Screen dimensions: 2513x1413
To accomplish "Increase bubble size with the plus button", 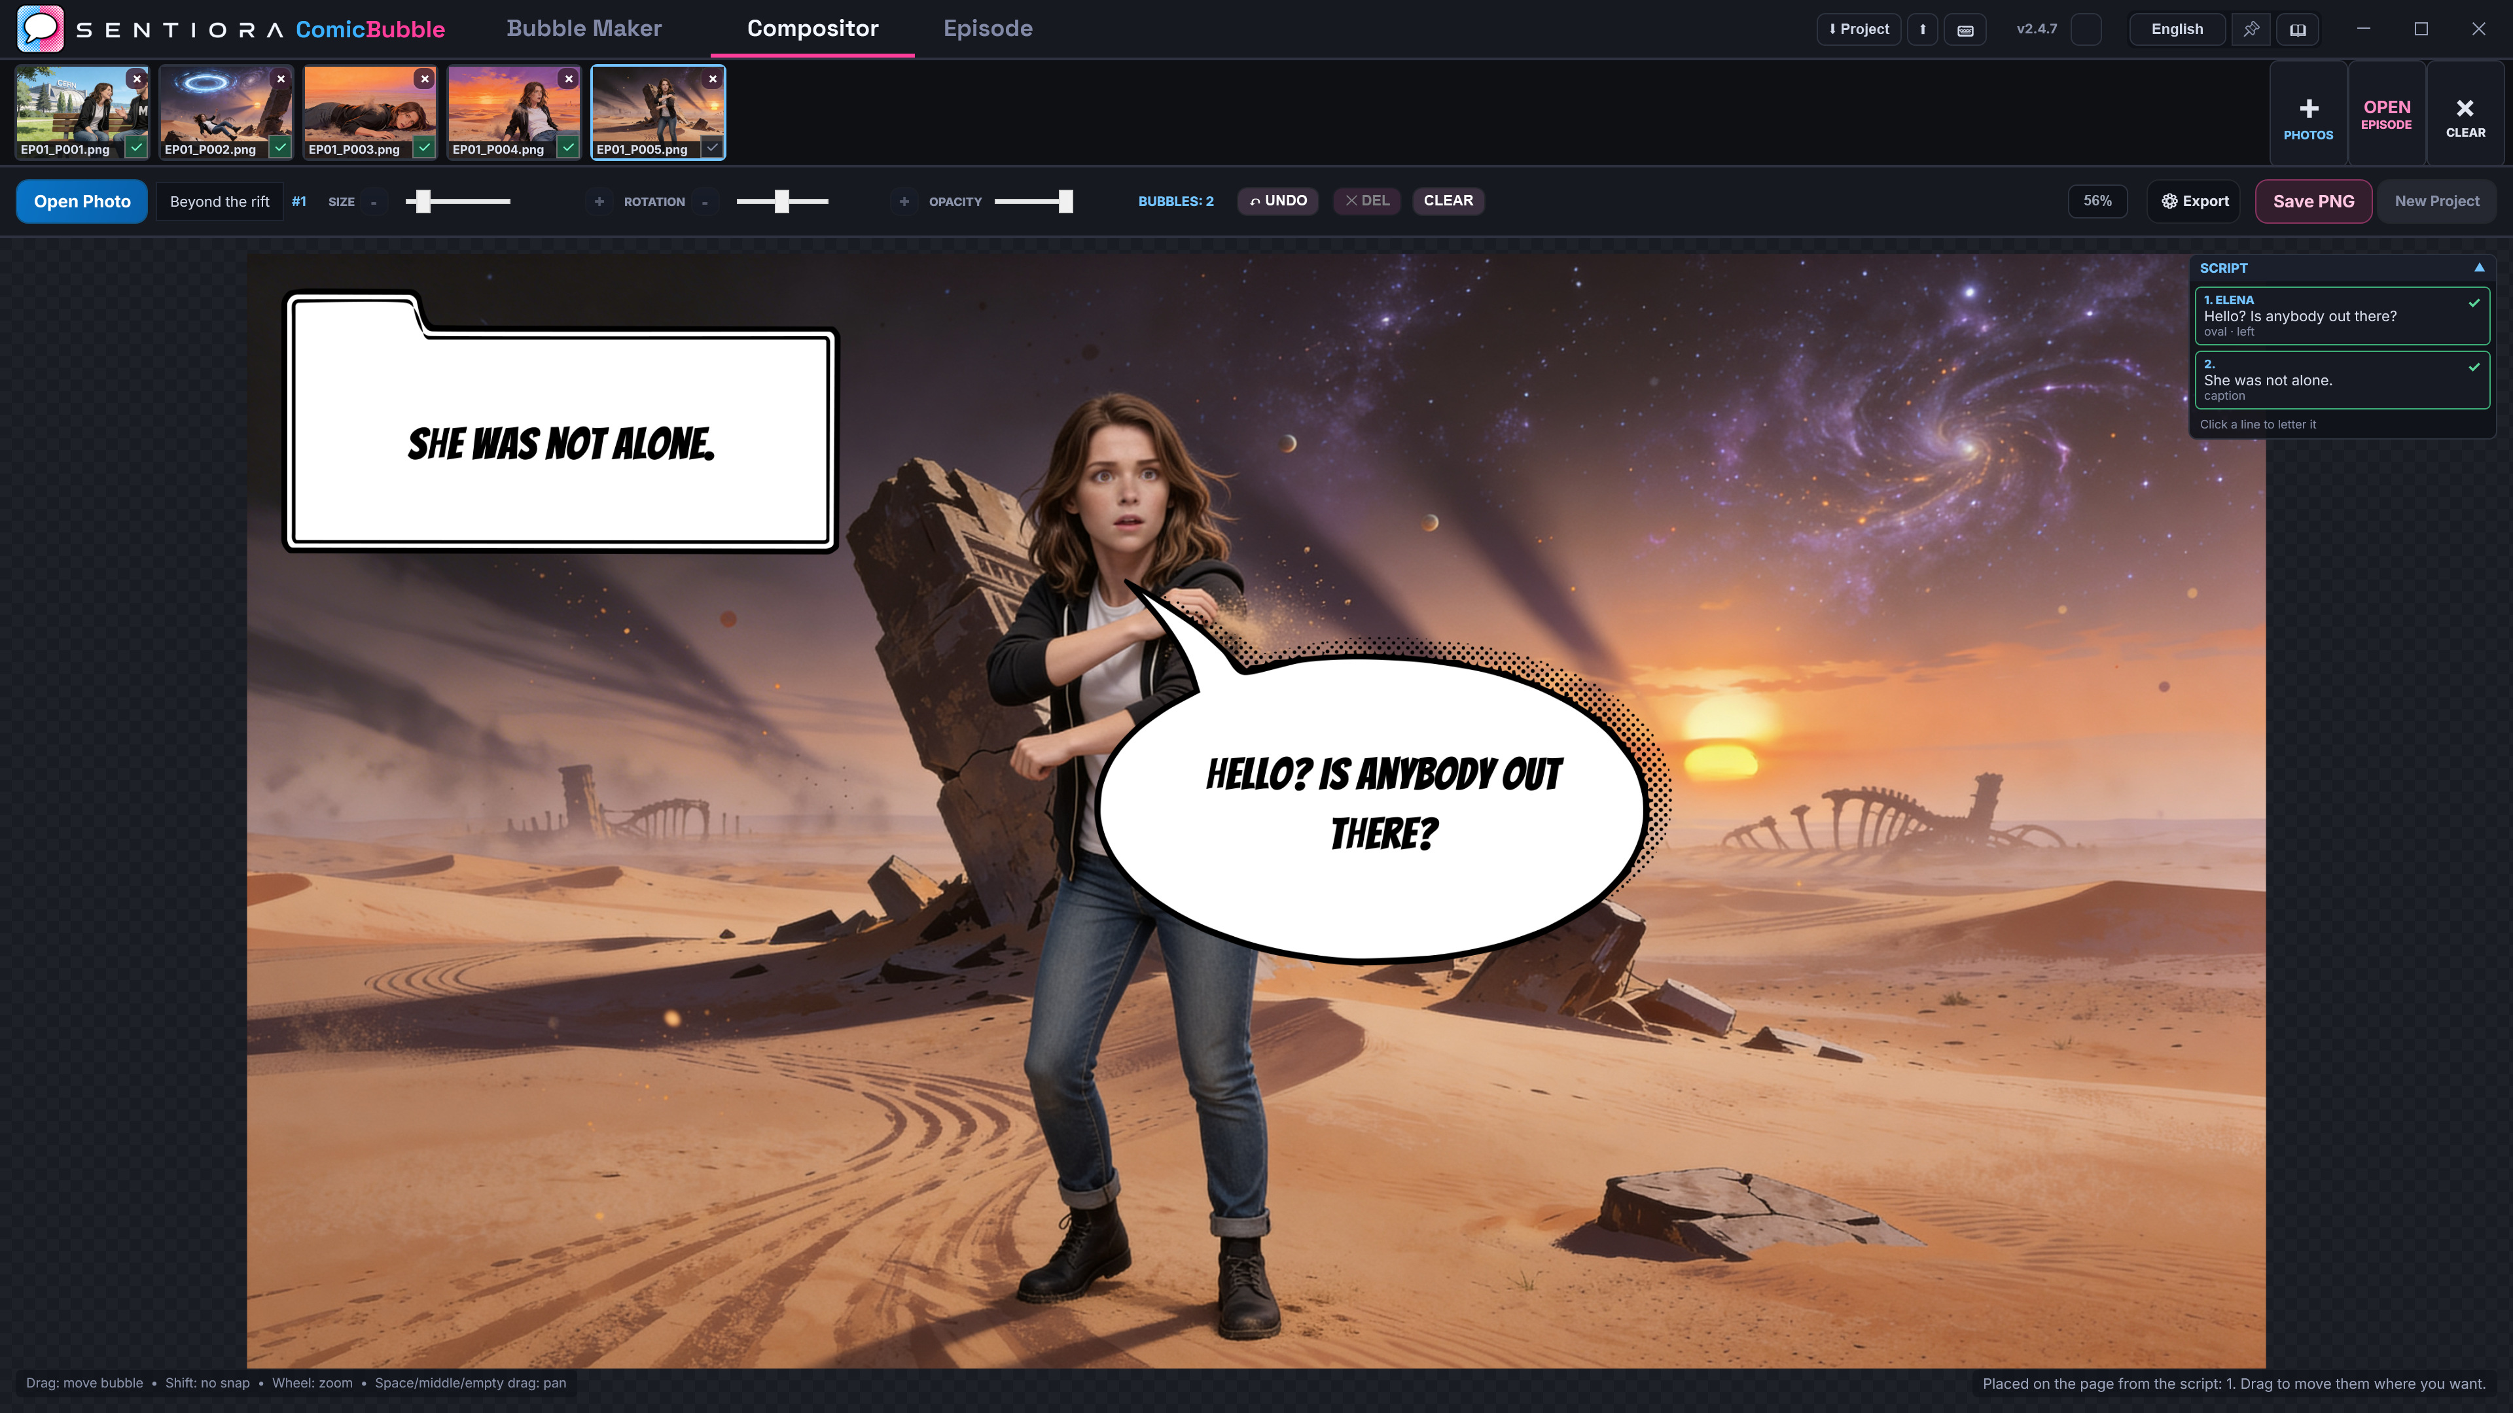I will point(599,202).
